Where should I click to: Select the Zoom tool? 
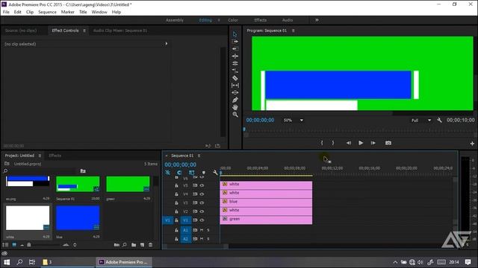pyautogui.click(x=235, y=115)
